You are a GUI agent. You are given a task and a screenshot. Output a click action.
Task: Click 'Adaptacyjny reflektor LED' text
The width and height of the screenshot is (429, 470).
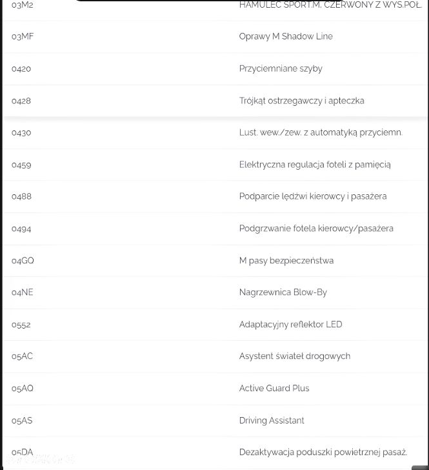tap(290, 325)
